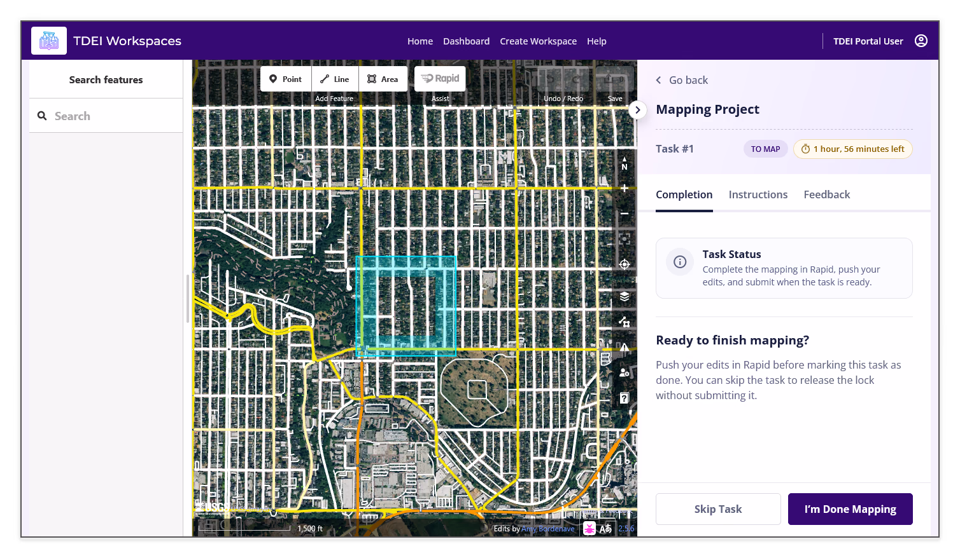The height and width of the screenshot is (558, 960).
Task: Open Create Workspace in the top navigation
Action: 538,41
